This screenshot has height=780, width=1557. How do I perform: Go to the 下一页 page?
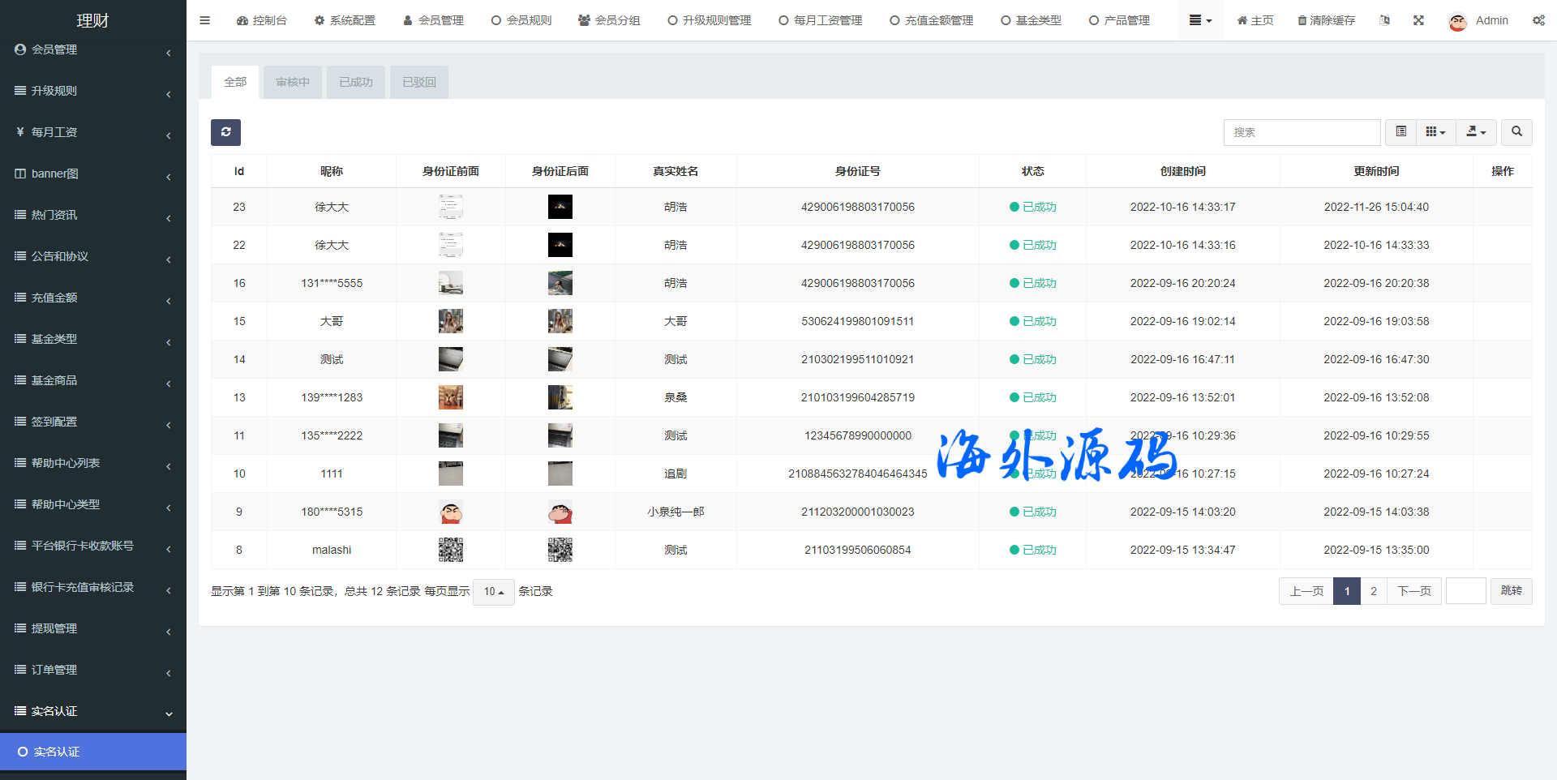pyautogui.click(x=1413, y=591)
